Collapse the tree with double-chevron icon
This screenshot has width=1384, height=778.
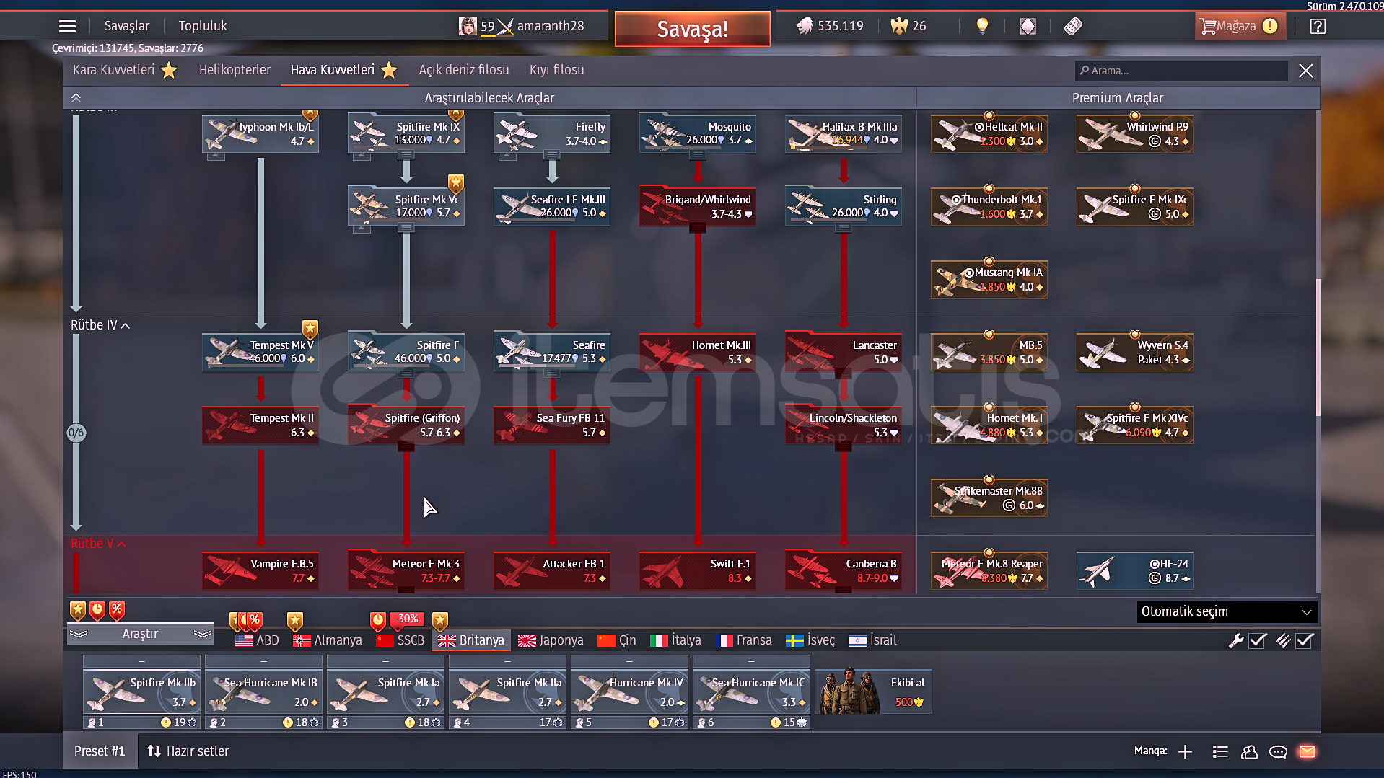click(76, 97)
